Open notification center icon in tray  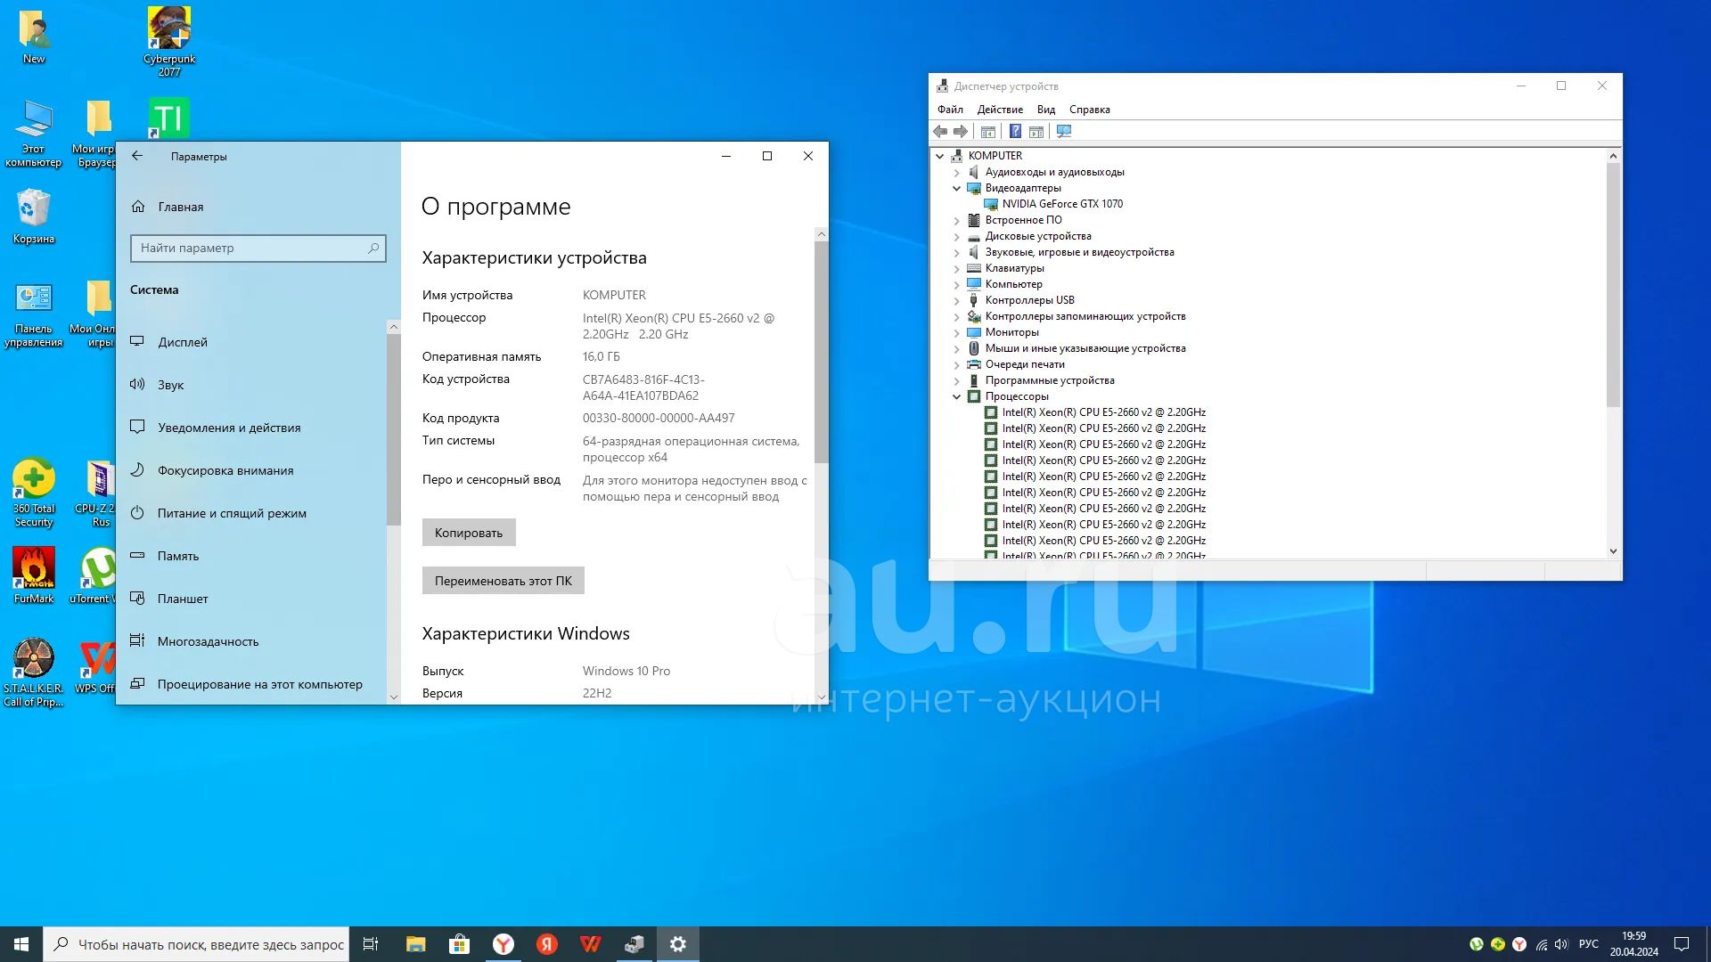[x=1682, y=944]
